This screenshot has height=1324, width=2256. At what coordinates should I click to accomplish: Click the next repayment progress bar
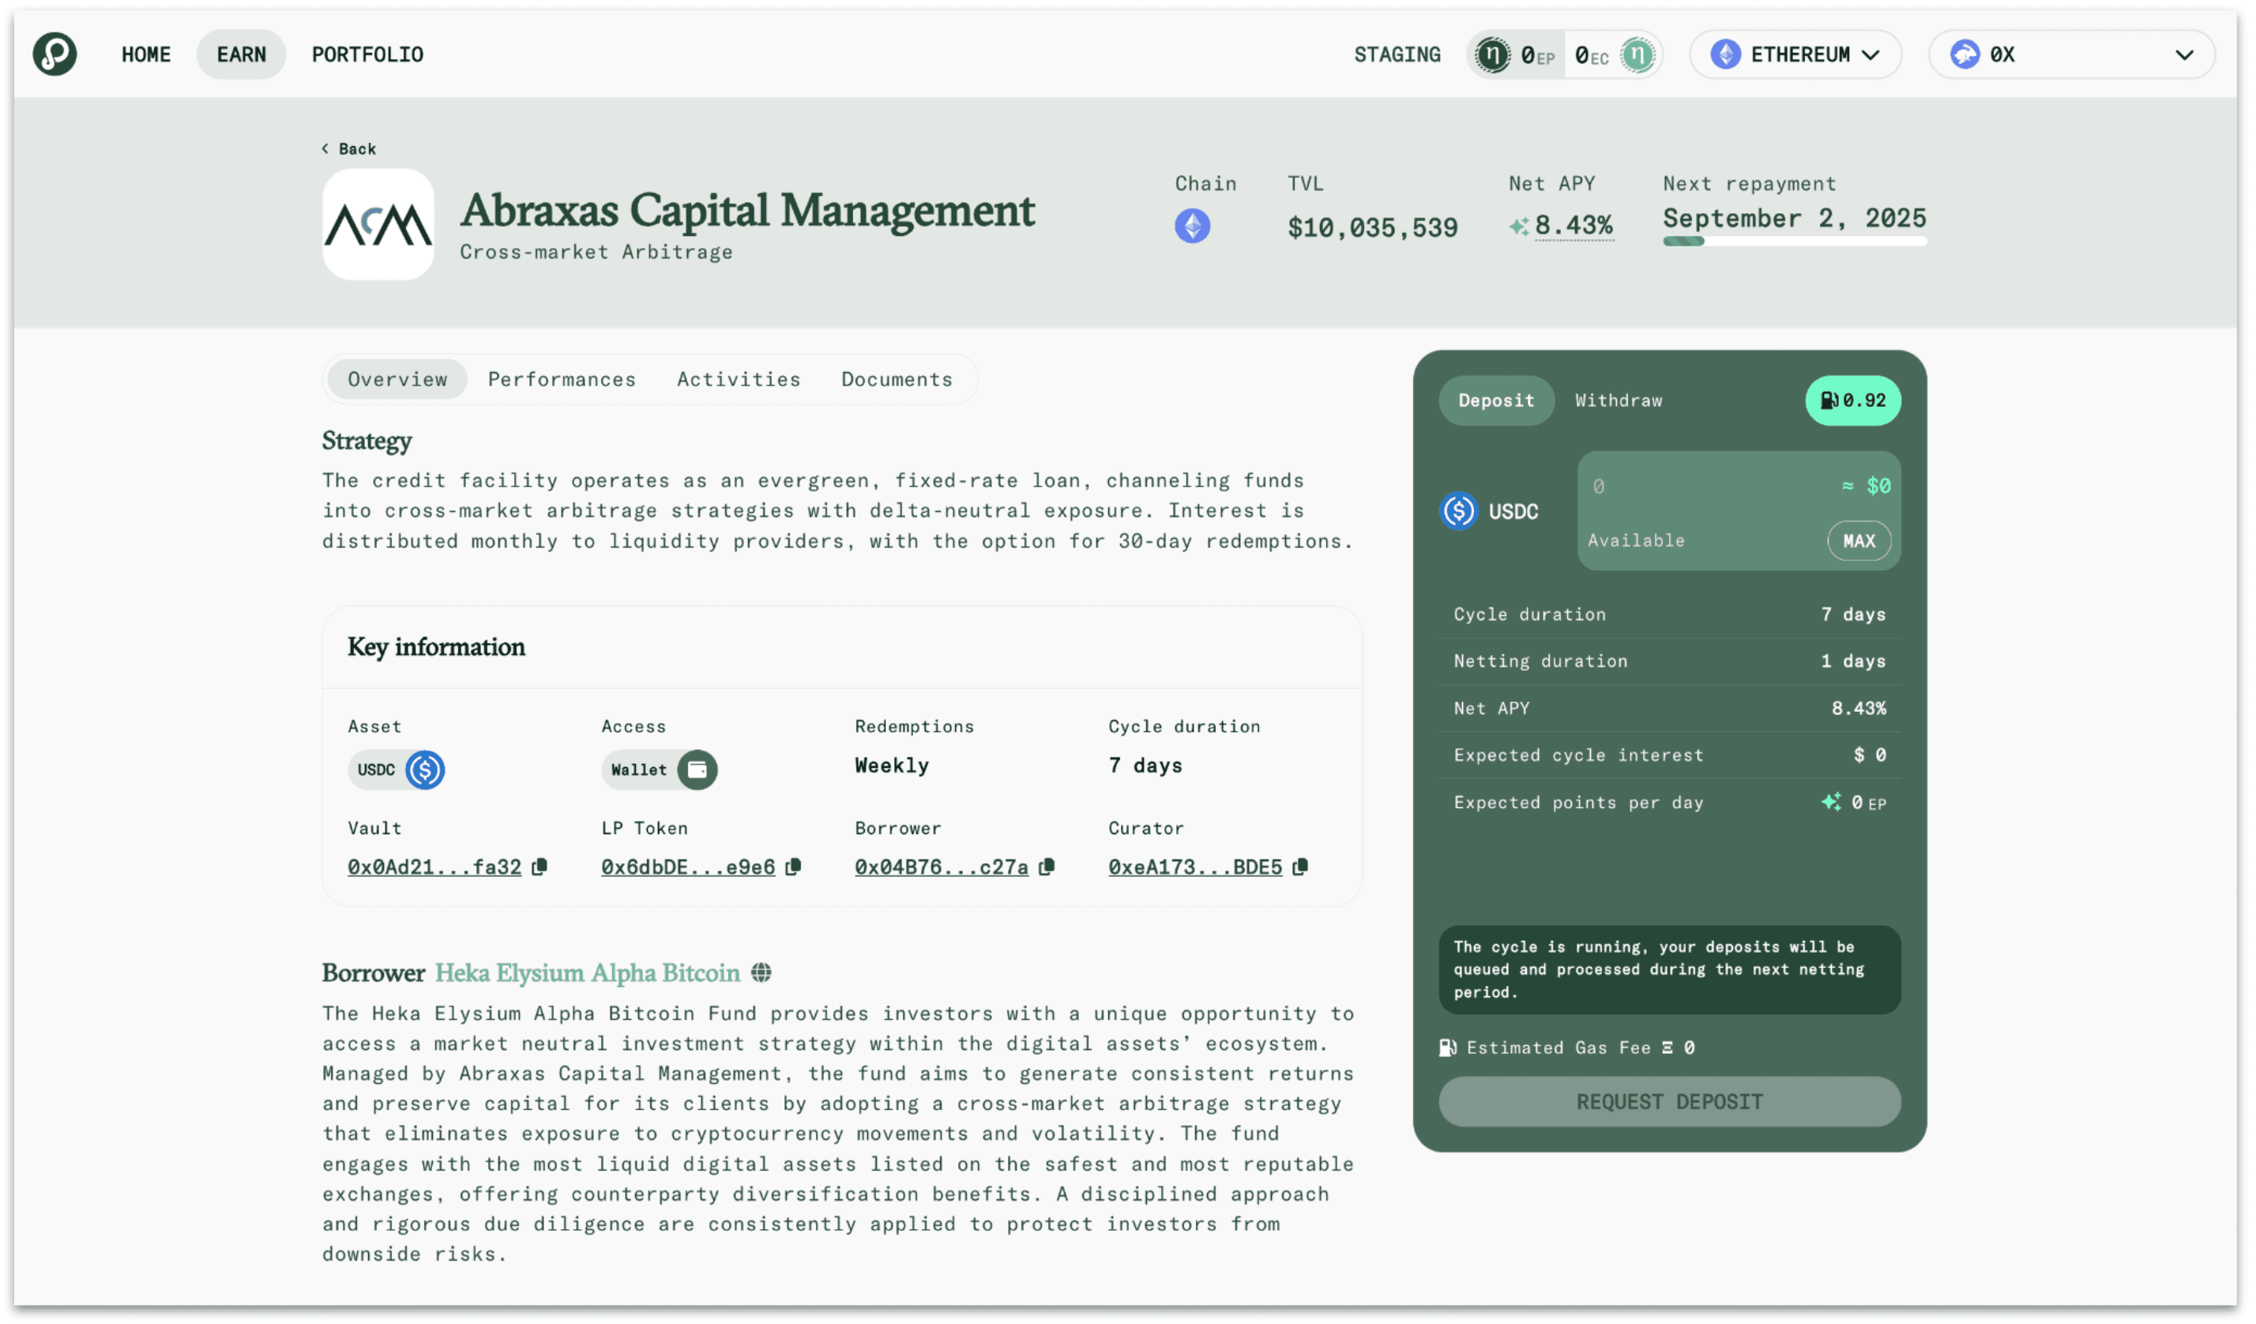point(1794,241)
